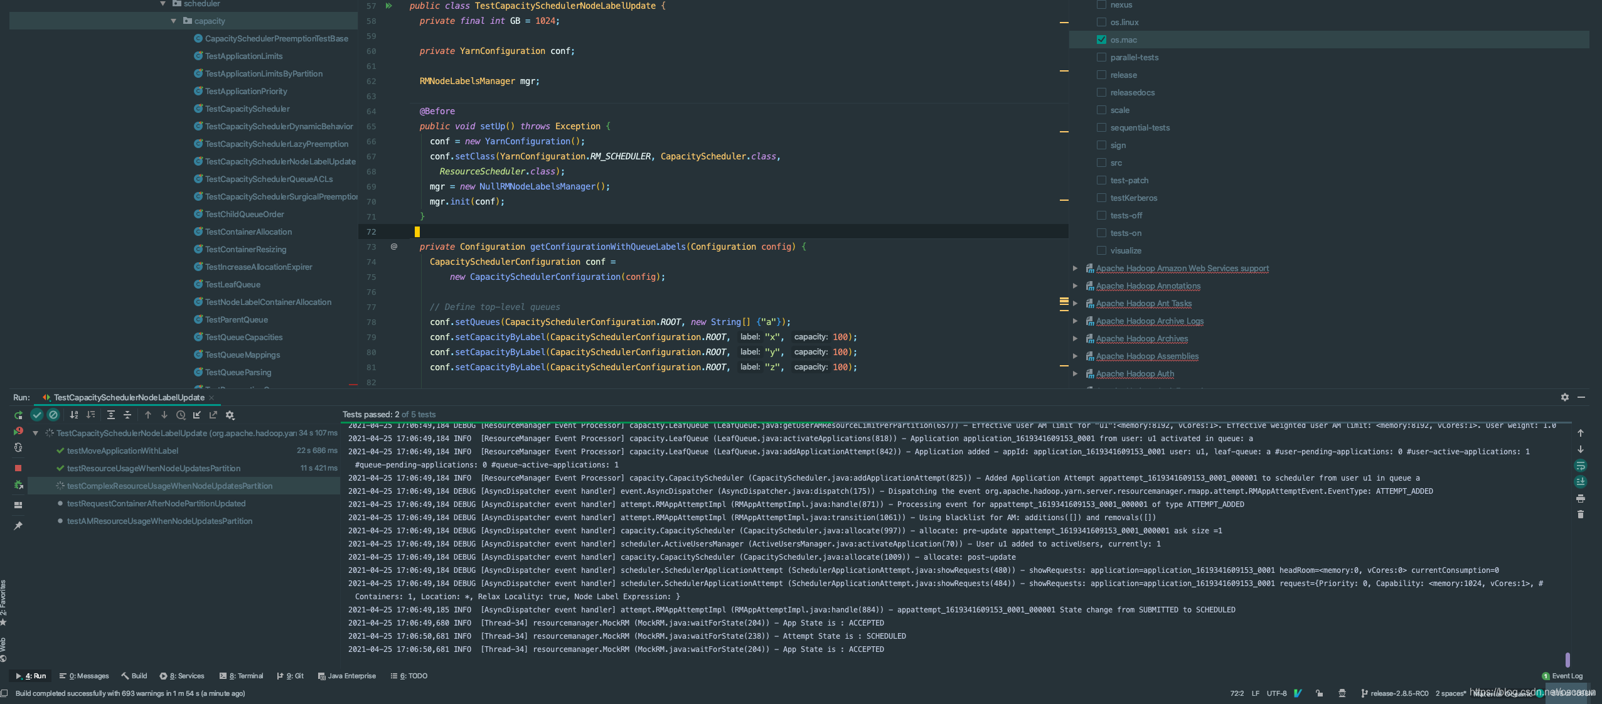Click the Rerun Failed Tests icon
The width and height of the screenshot is (1602, 704).
pyautogui.click(x=18, y=432)
